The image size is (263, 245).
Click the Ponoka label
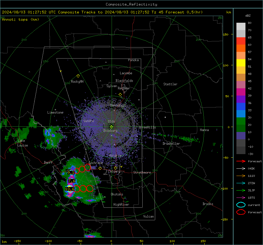click(133, 60)
